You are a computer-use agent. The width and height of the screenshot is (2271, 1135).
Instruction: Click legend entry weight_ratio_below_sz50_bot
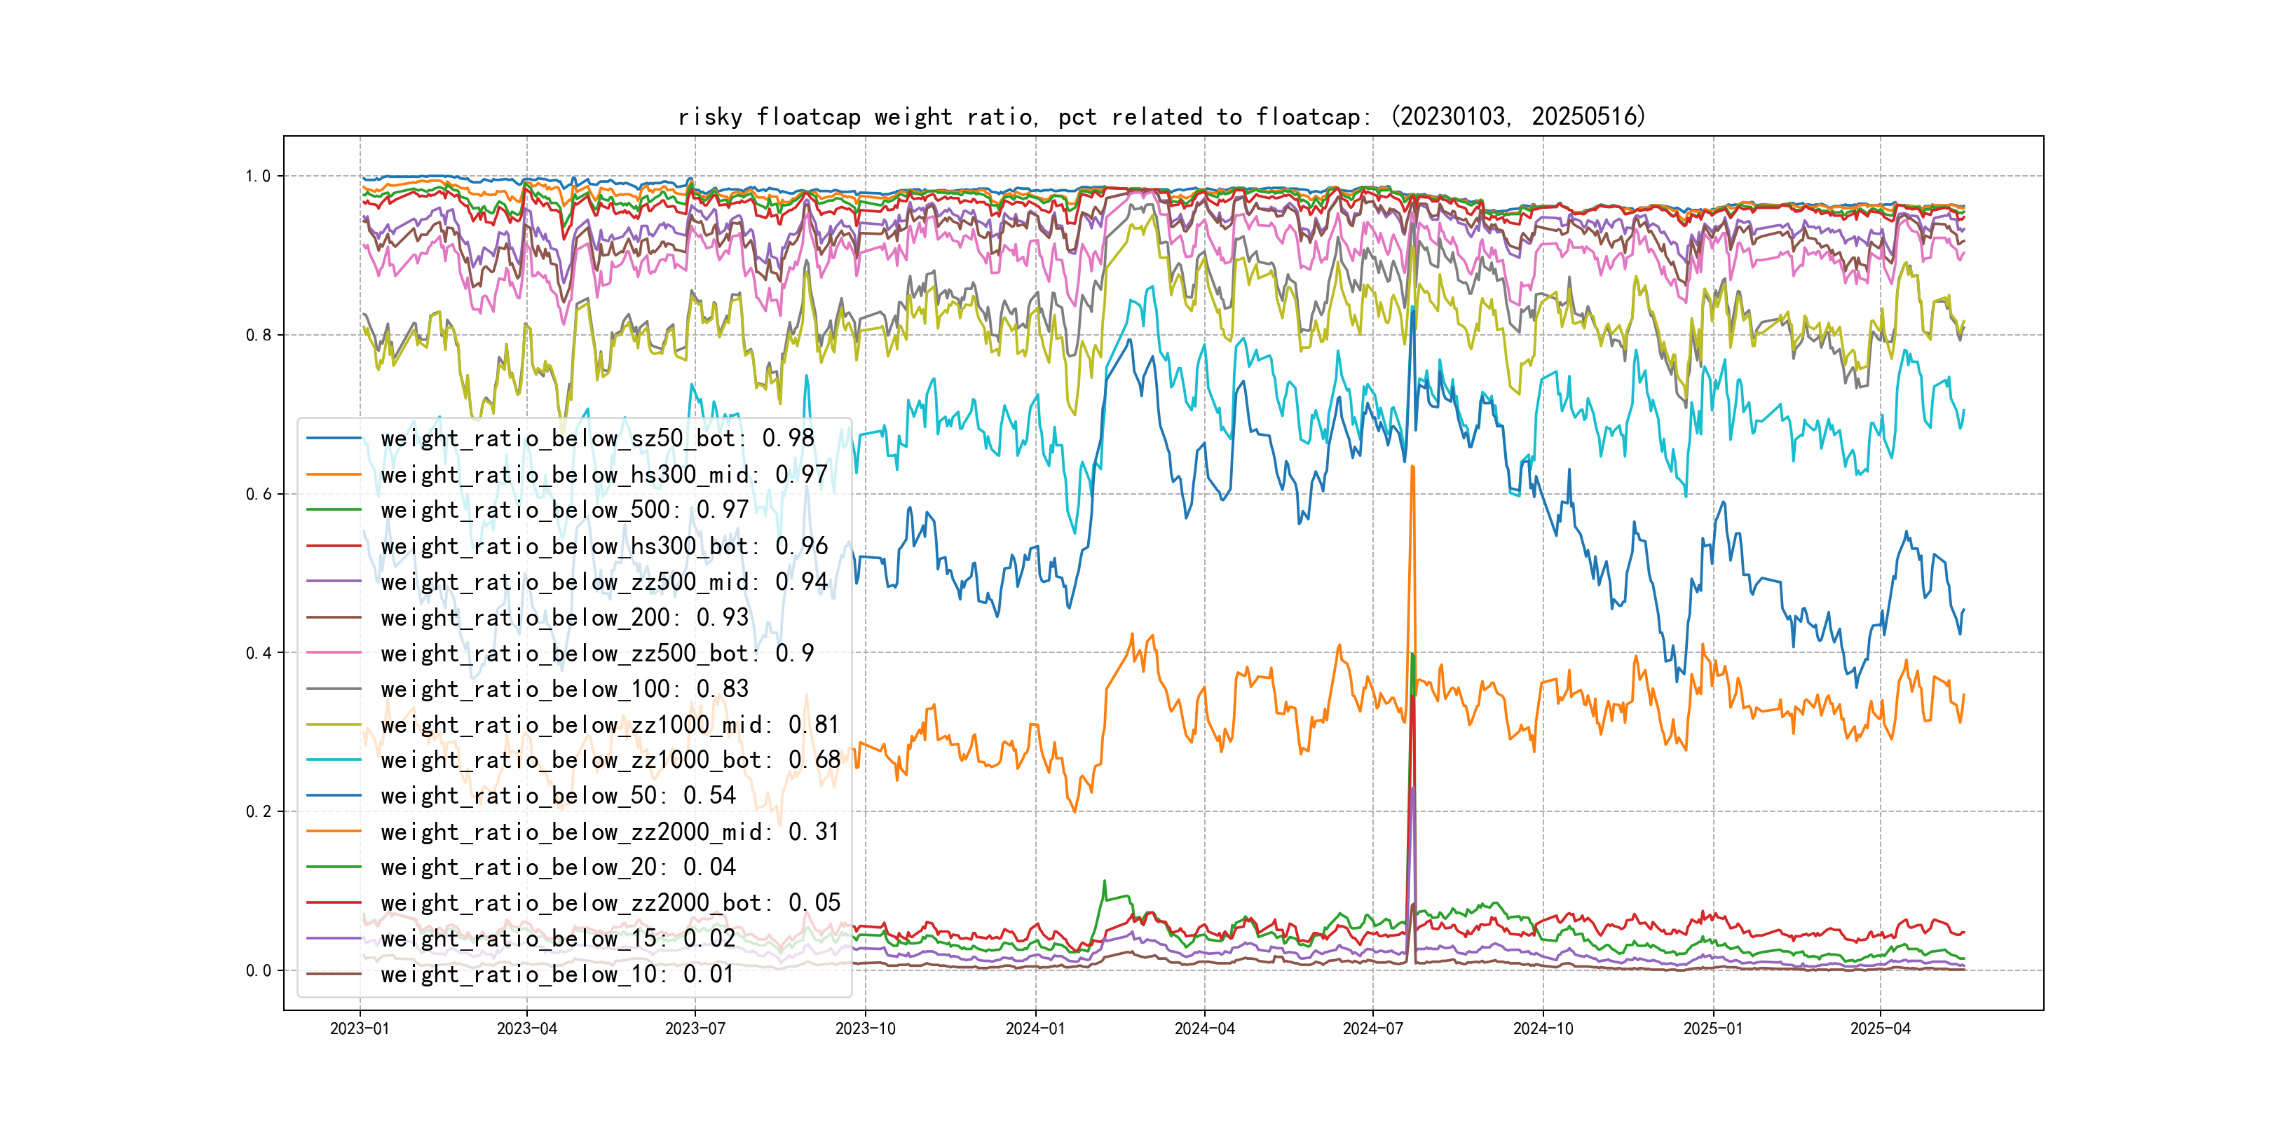click(597, 439)
